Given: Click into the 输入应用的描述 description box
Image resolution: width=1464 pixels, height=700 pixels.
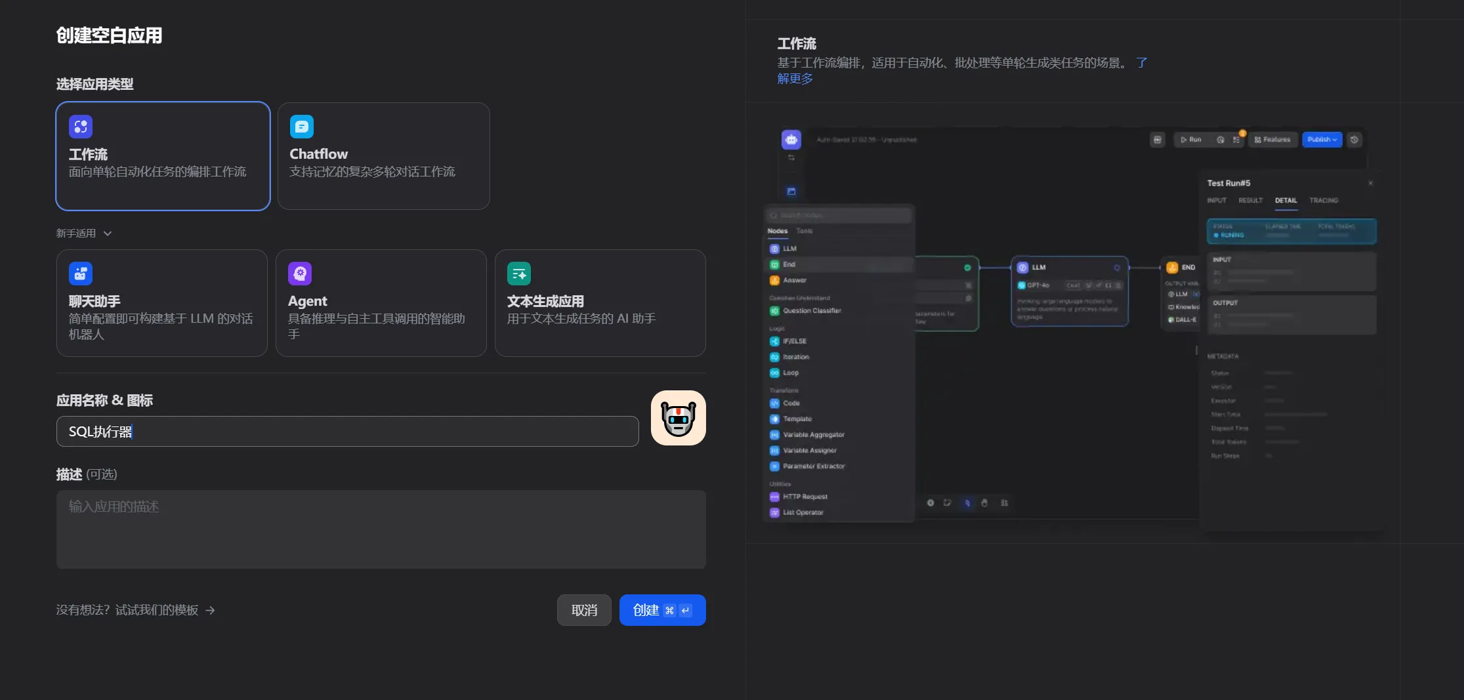Looking at the screenshot, I should (381, 529).
